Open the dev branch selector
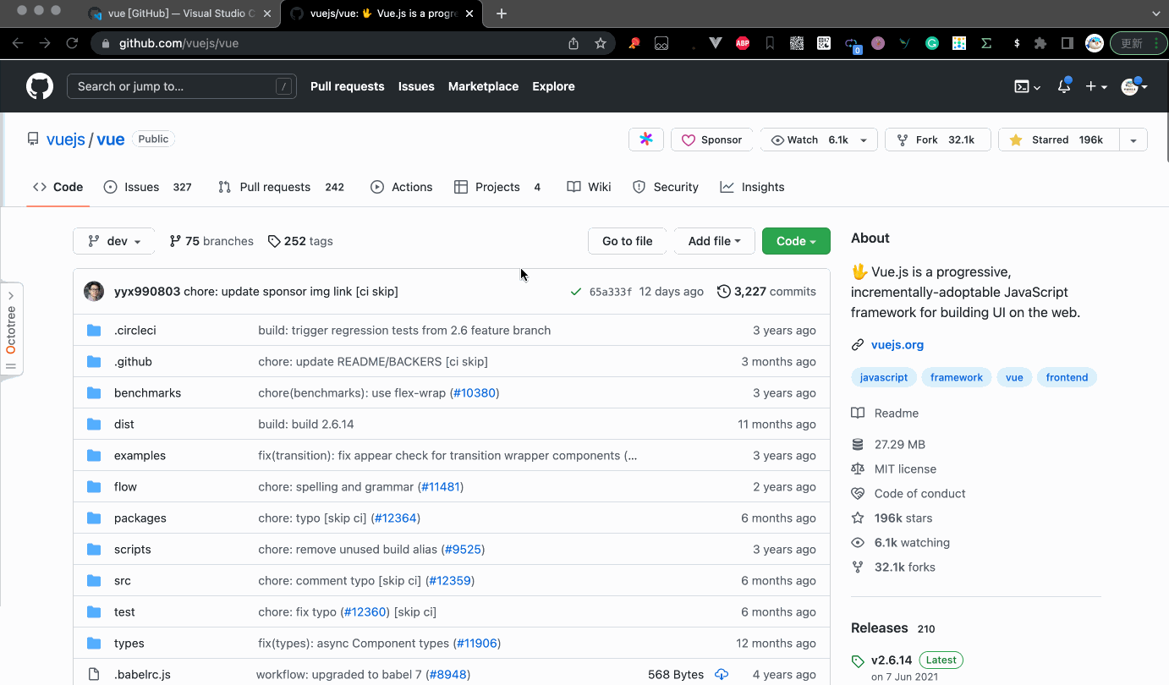This screenshot has width=1169, height=685. (x=113, y=240)
